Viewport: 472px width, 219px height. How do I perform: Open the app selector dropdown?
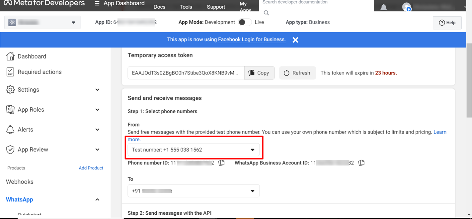(x=42, y=23)
